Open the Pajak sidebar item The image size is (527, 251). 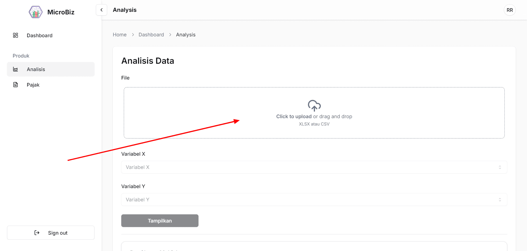pyautogui.click(x=51, y=85)
